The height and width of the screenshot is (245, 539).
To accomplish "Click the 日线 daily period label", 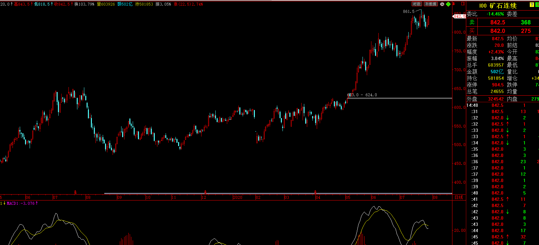I will (x=459, y=197).
